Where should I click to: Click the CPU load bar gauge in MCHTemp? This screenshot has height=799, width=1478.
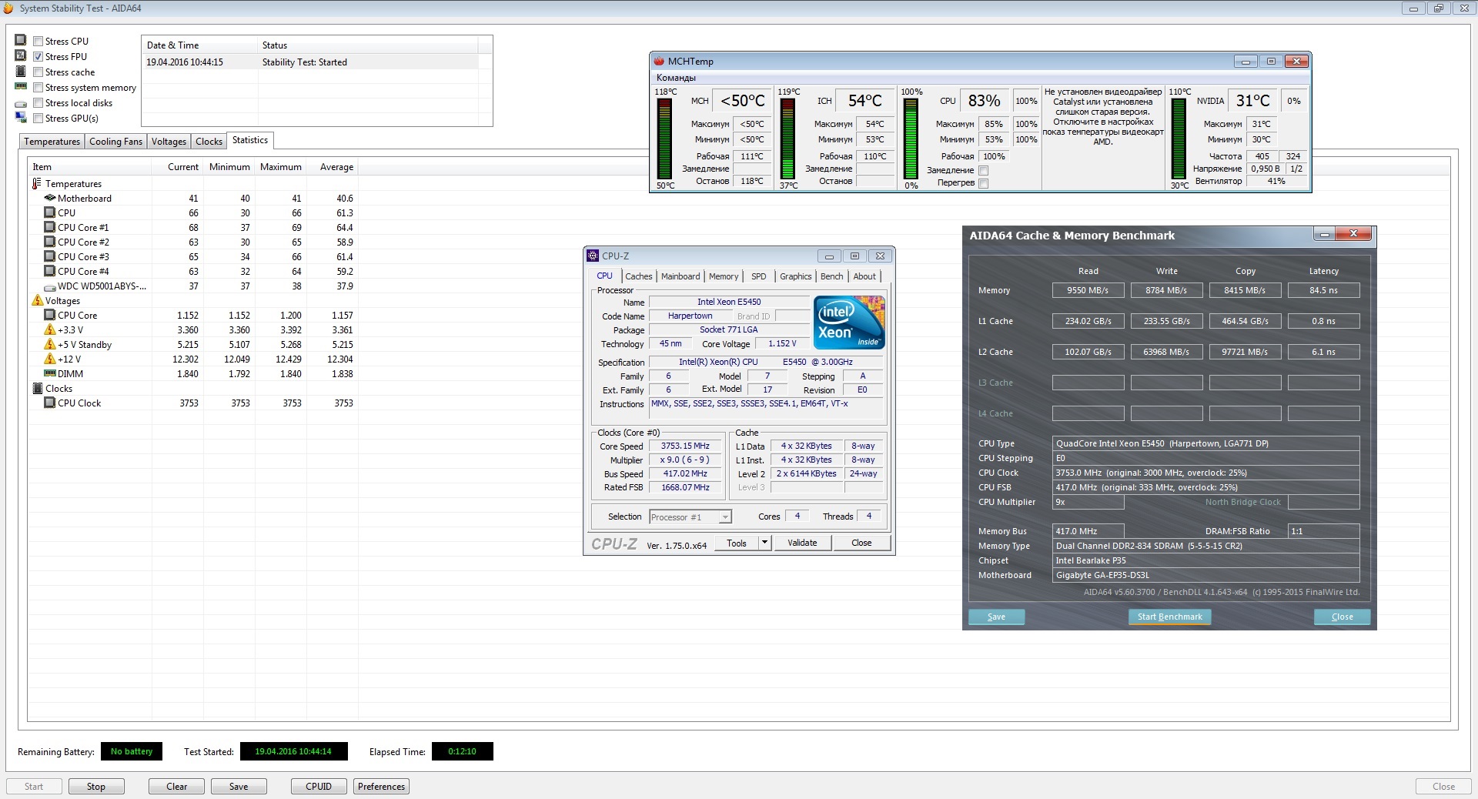pos(911,139)
